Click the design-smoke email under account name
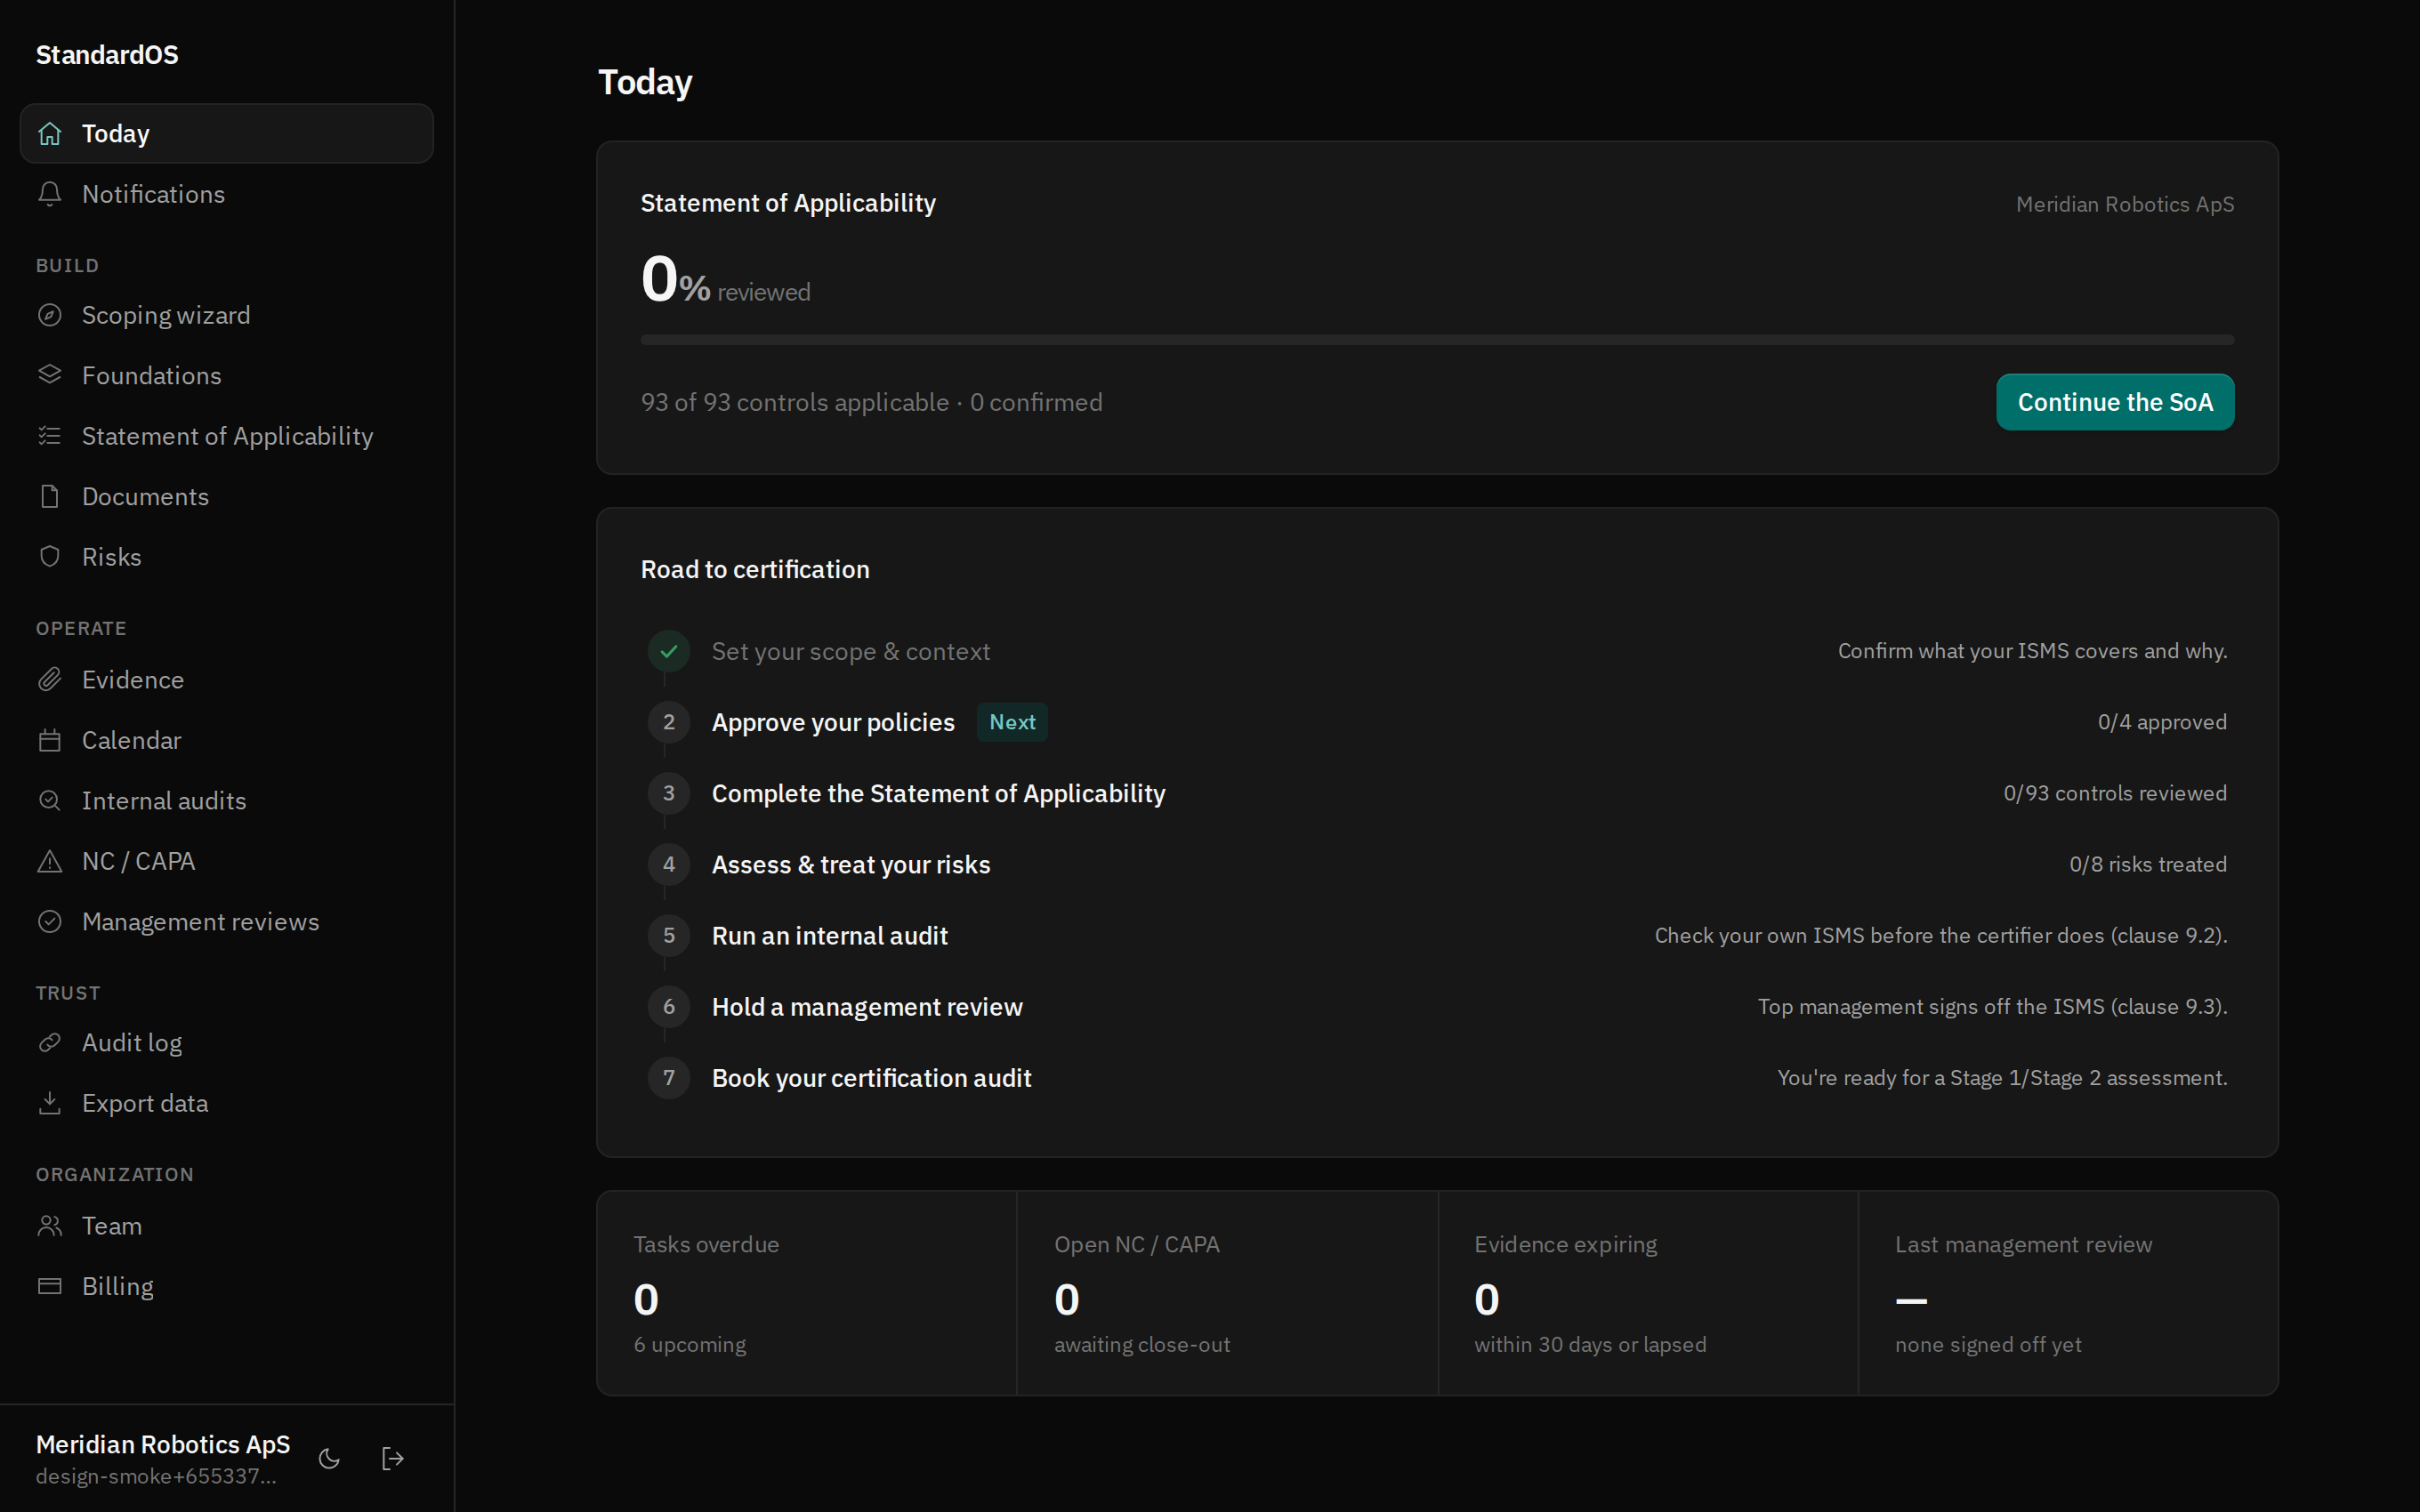The height and width of the screenshot is (1512, 2420). (x=156, y=1476)
